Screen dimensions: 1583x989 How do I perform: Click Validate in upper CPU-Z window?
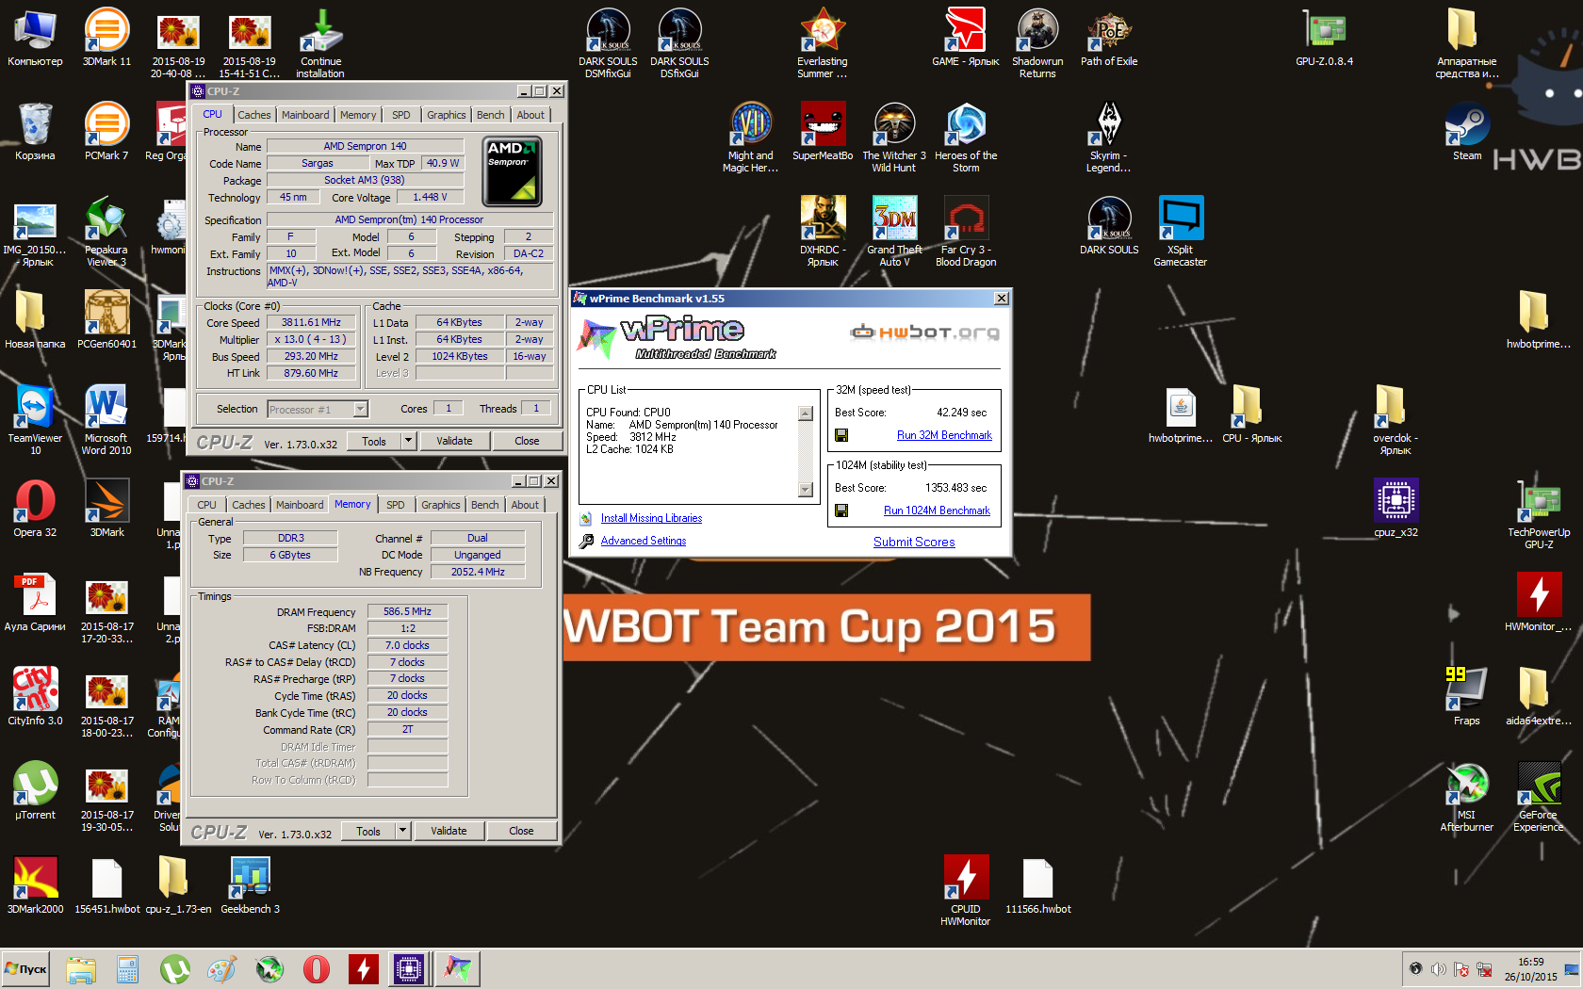(x=454, y=441)
